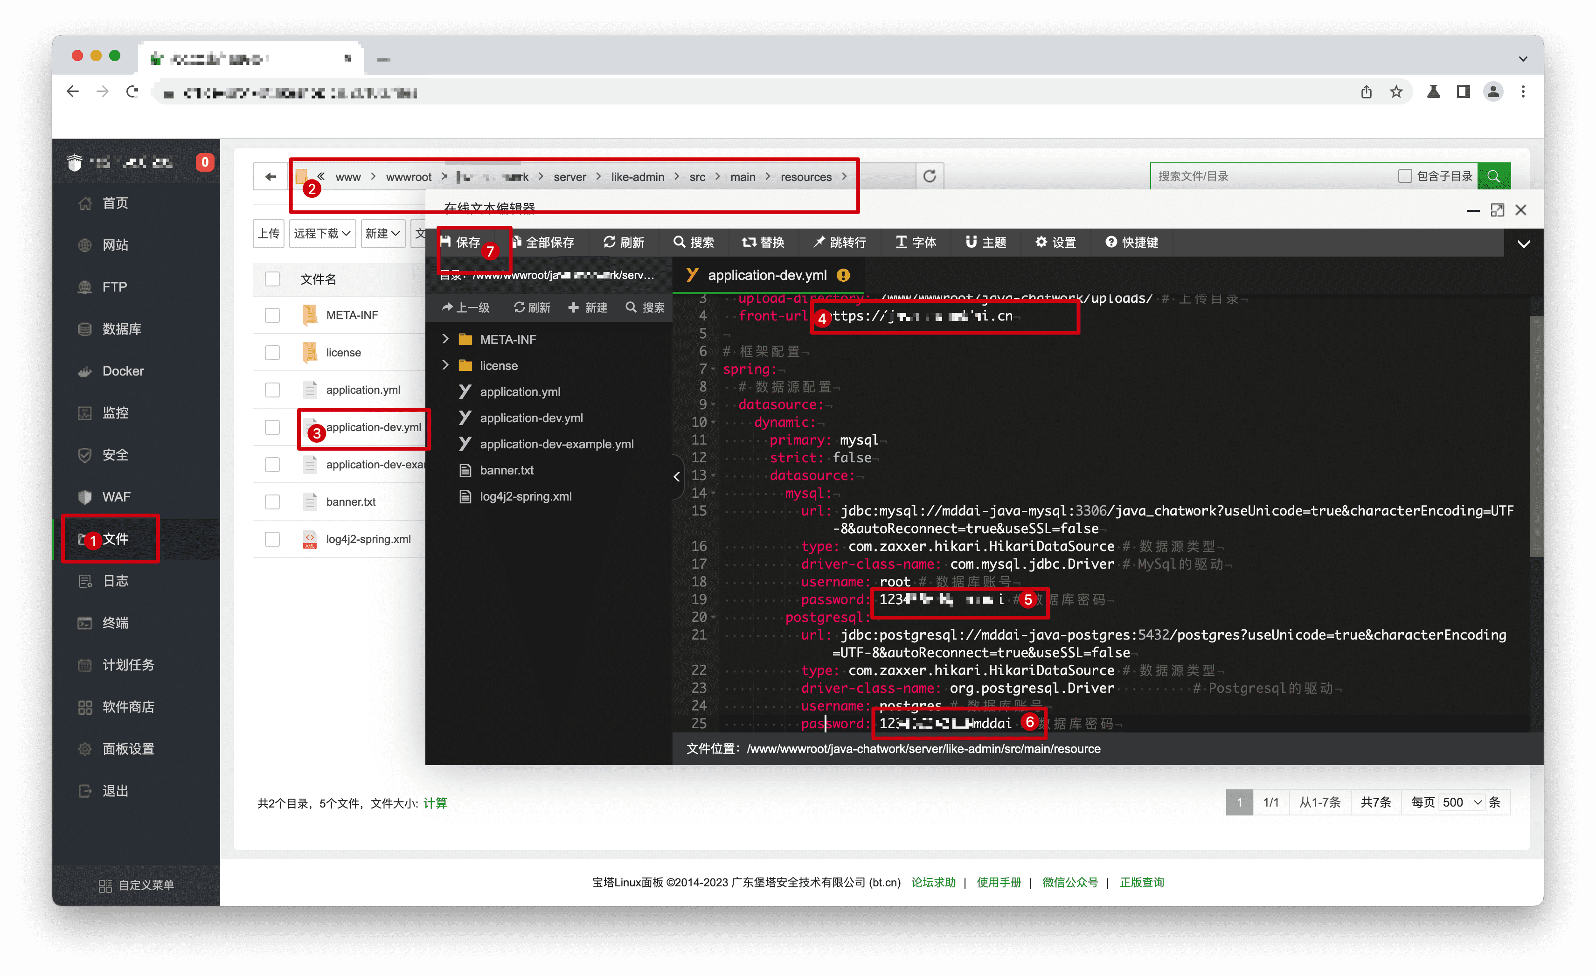Check the application-dev-example row checkbox

pyautogui.click(x=272, y=465)
